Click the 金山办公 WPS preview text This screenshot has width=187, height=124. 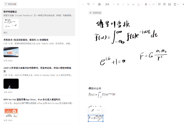coord(38,103)
